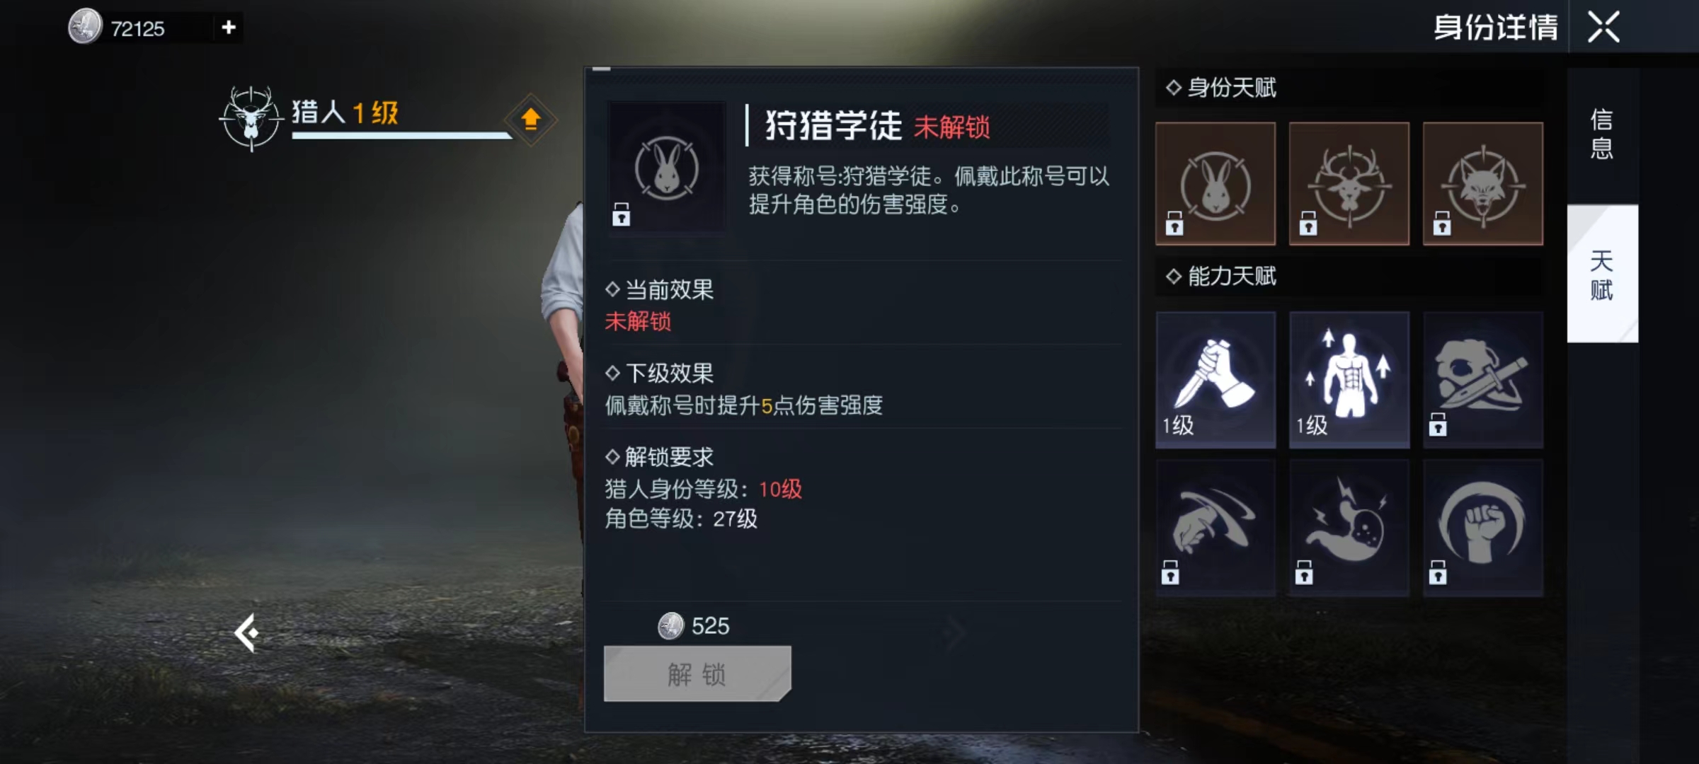Add silver currency with plus button
1699x764 pixels.
click(x=228, y=28)
